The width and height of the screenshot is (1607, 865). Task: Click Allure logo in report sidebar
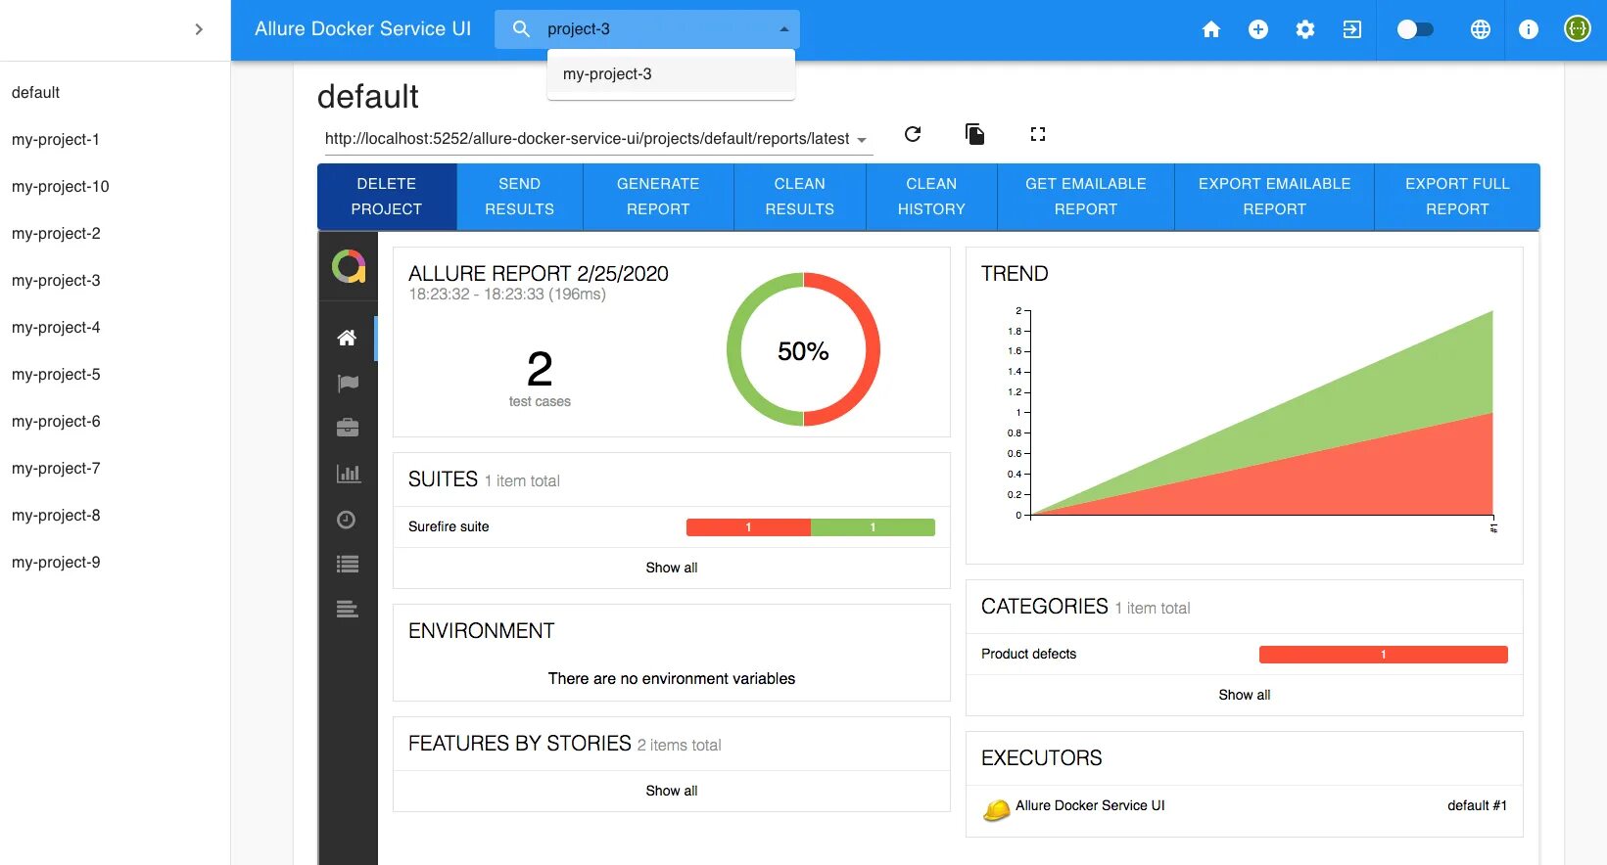pos(349,266)
